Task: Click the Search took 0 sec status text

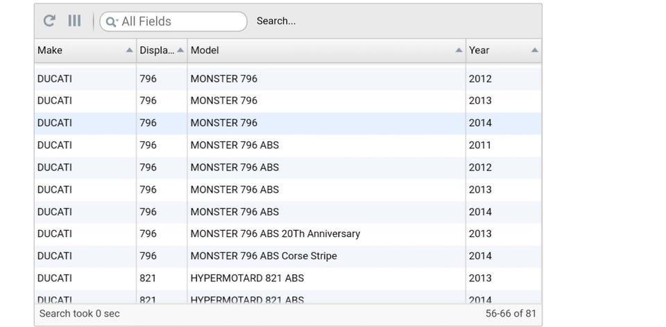Action: pos(80,314)
